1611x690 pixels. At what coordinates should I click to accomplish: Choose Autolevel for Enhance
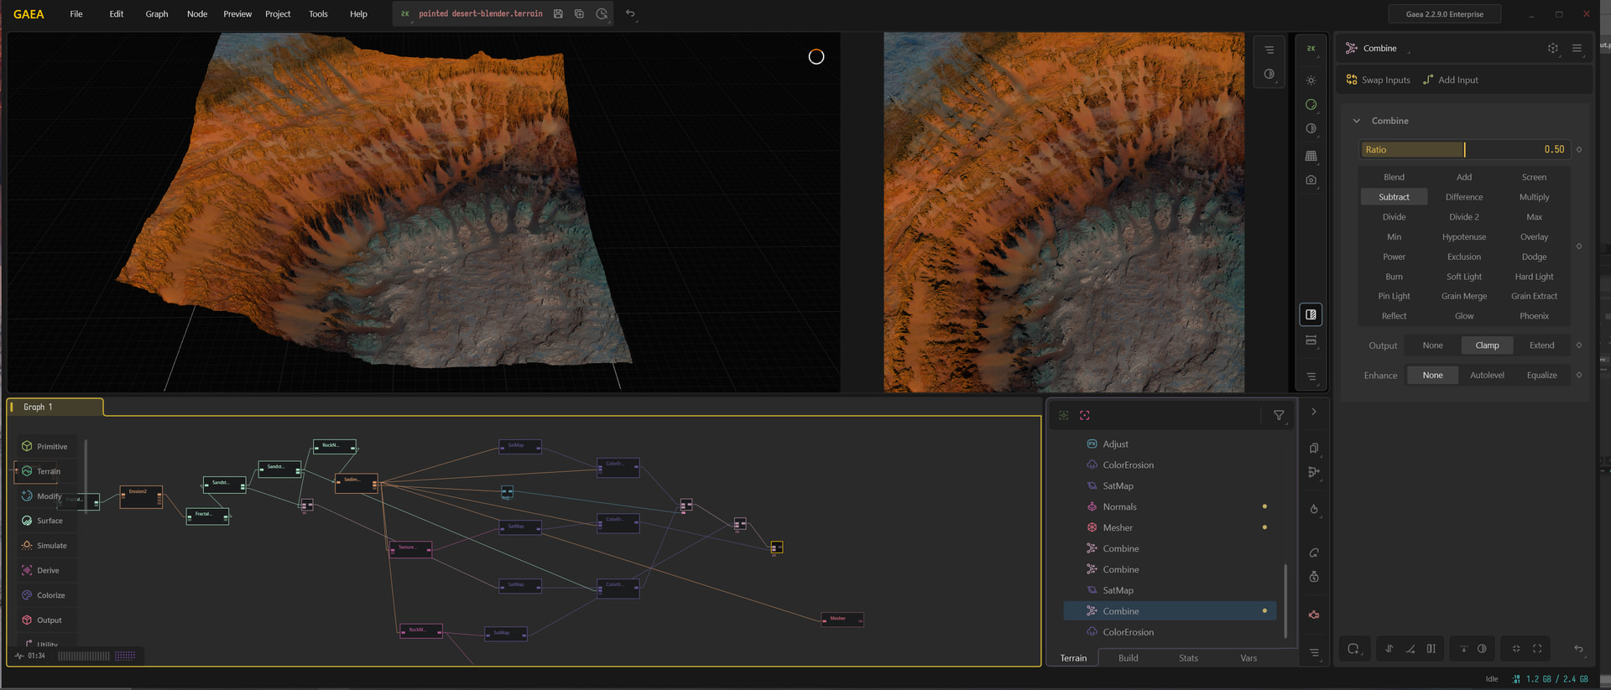[1487, 376]
